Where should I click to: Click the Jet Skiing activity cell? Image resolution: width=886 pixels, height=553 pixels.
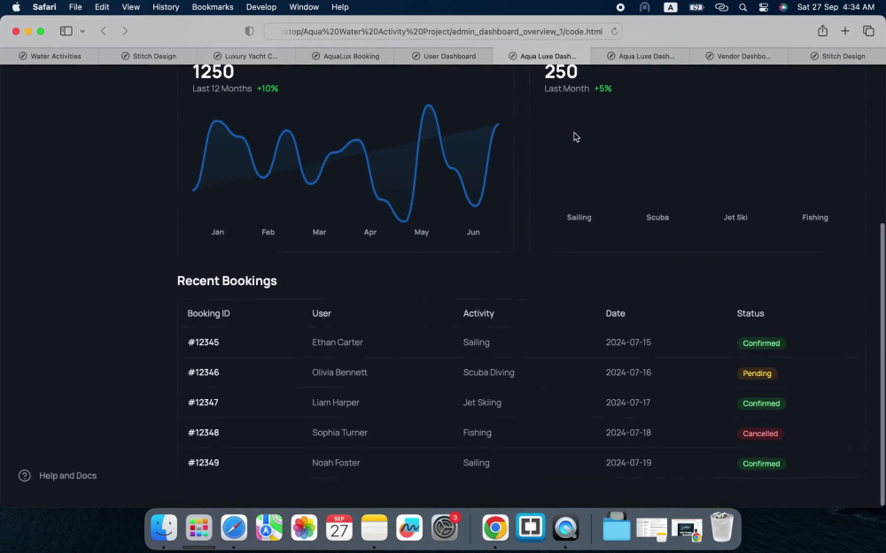click(482, 403)
